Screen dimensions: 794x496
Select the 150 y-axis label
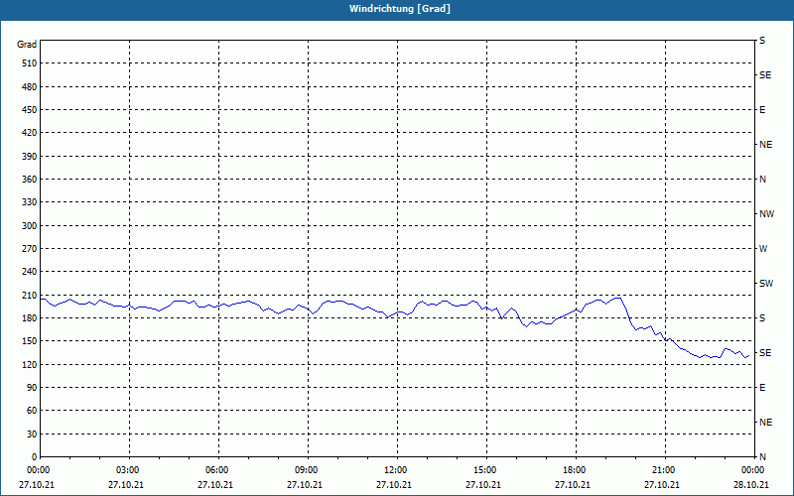pyautogui.click(x=30, y=341)
